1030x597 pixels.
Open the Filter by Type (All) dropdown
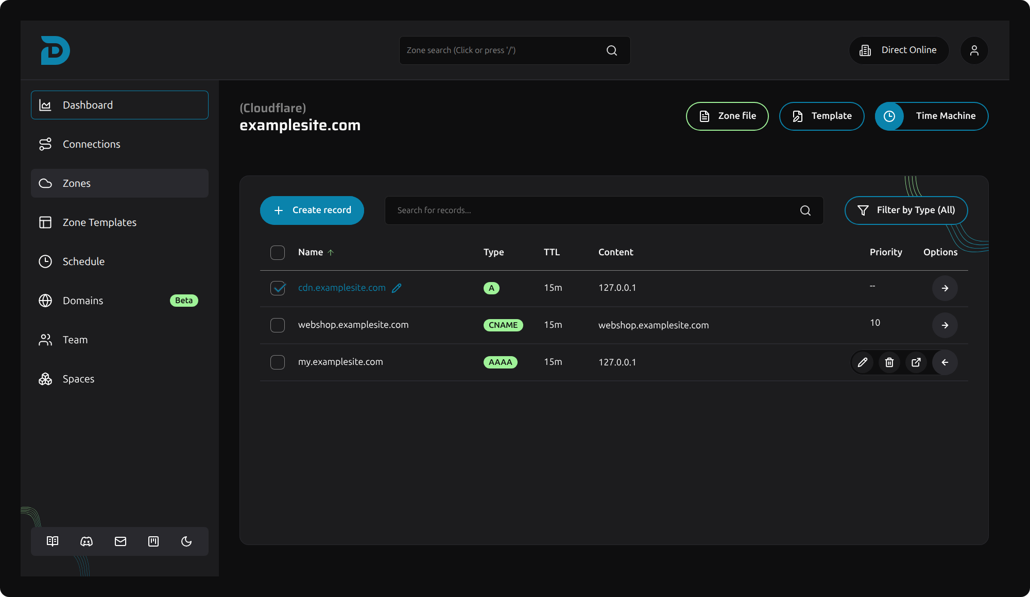[906, 210]
